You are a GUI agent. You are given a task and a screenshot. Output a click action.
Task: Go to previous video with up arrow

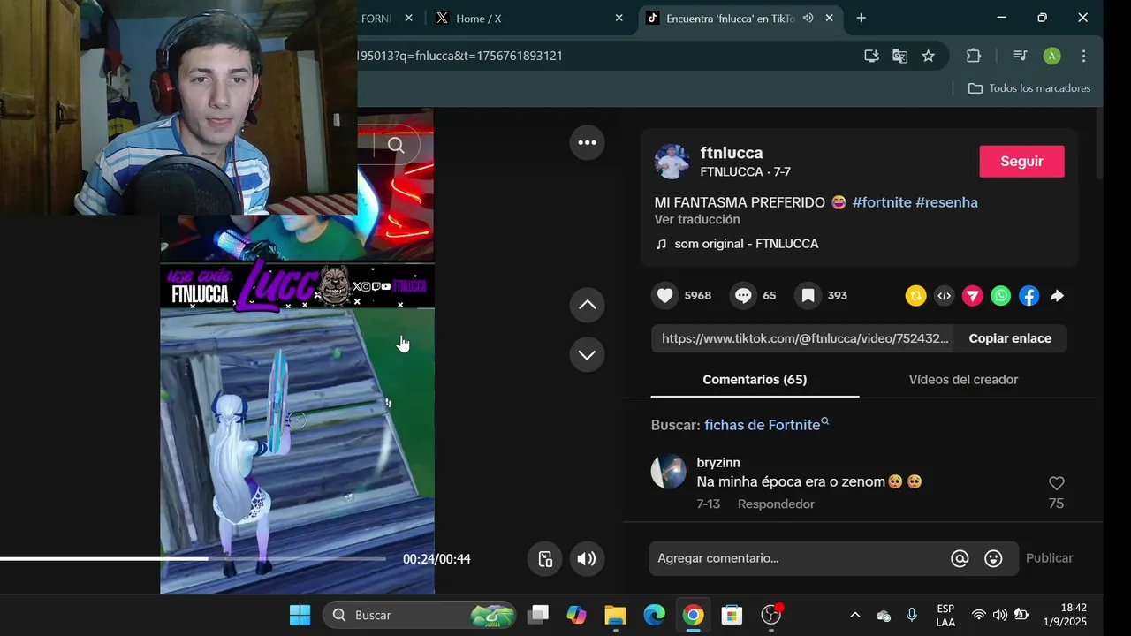point(587,305)
